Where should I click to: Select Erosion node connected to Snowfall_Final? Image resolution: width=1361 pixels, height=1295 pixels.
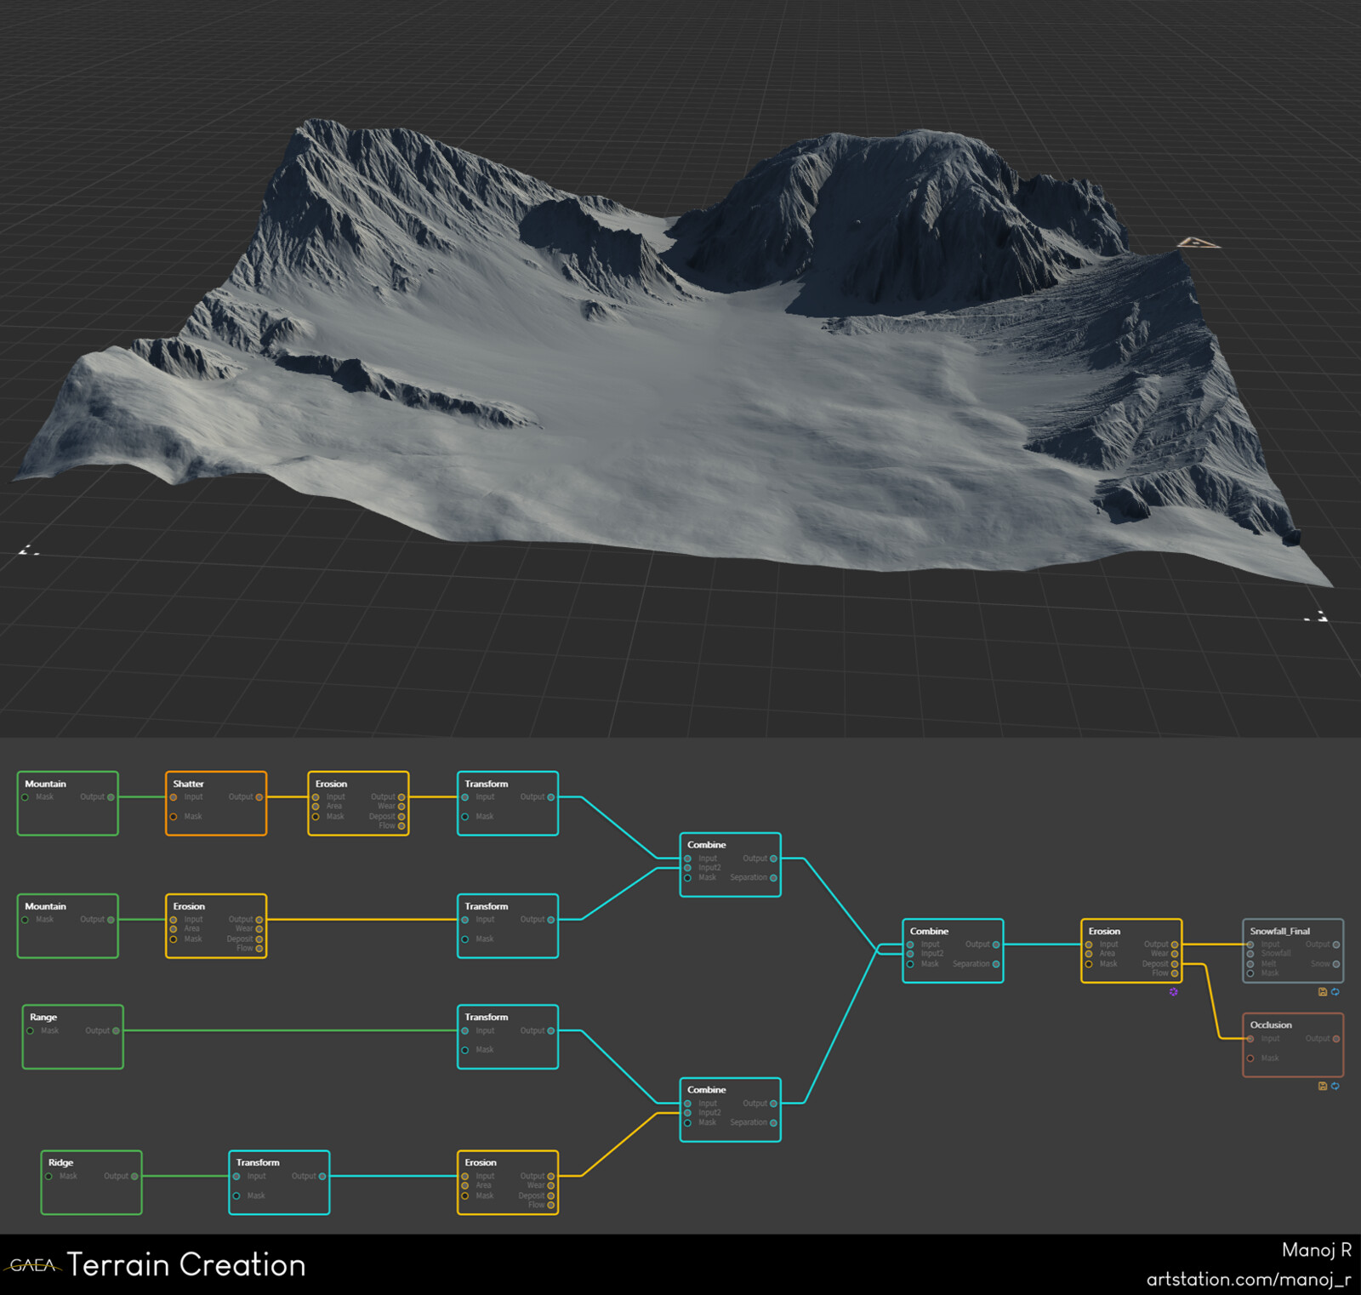point(1131,951)
